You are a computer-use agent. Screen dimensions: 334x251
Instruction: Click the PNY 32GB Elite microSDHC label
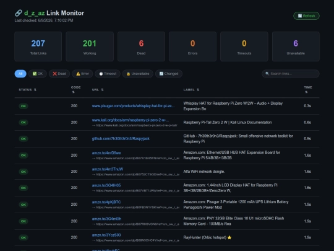pos(234,221)
